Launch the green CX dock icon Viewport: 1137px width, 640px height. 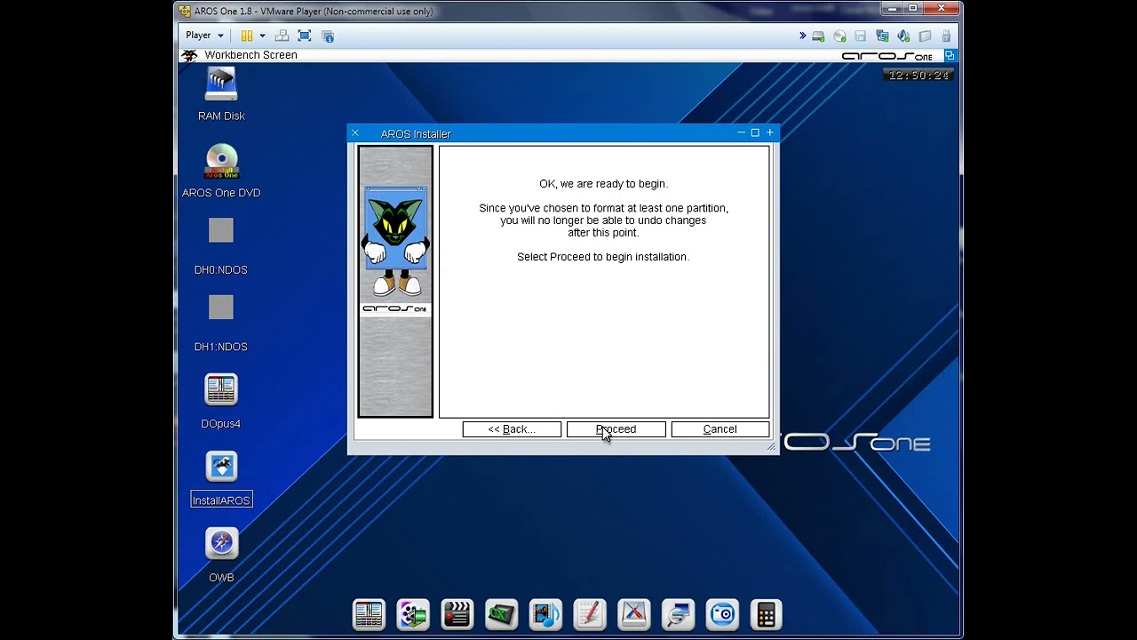[x=502, y=614]
